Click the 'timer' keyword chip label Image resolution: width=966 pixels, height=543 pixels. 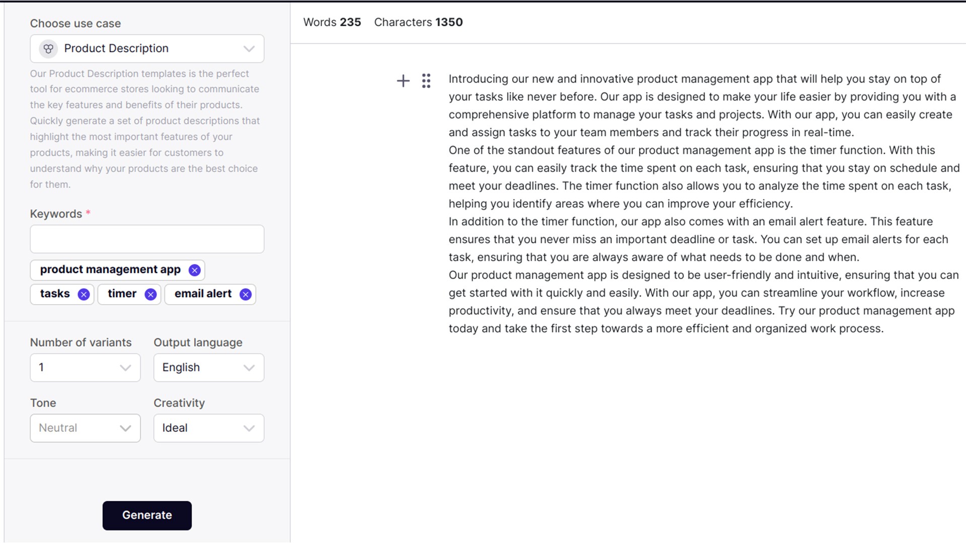click(122, 294)
